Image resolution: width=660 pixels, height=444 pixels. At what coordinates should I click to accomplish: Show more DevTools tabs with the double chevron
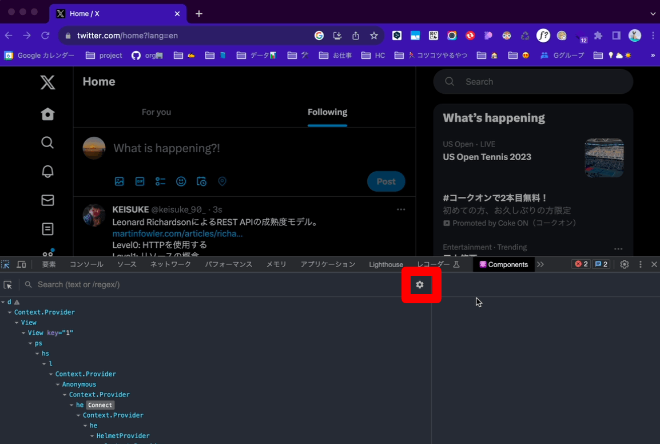coord(540,264)
